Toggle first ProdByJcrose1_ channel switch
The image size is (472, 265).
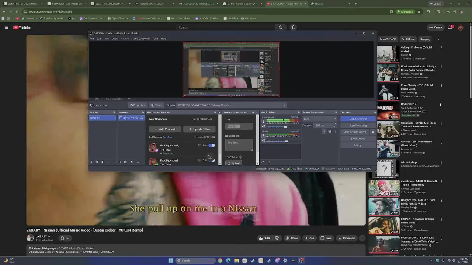[x=212, y=145]
